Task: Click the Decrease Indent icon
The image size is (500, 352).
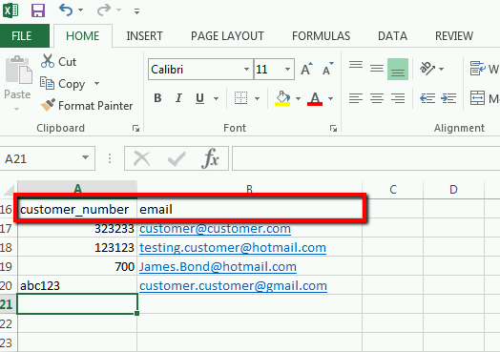Action: click(427, 98)
